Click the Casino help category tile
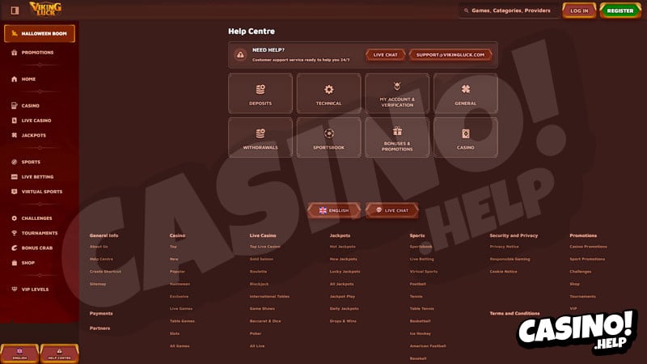 pyautogui.click(x=466, y=138)
